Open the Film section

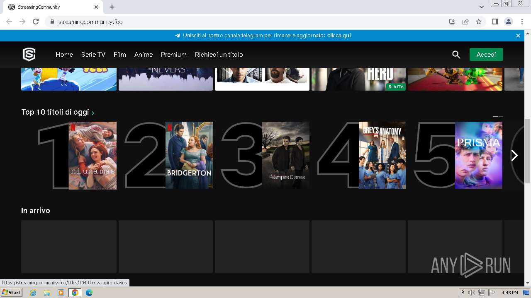click(x=120, y=55)
